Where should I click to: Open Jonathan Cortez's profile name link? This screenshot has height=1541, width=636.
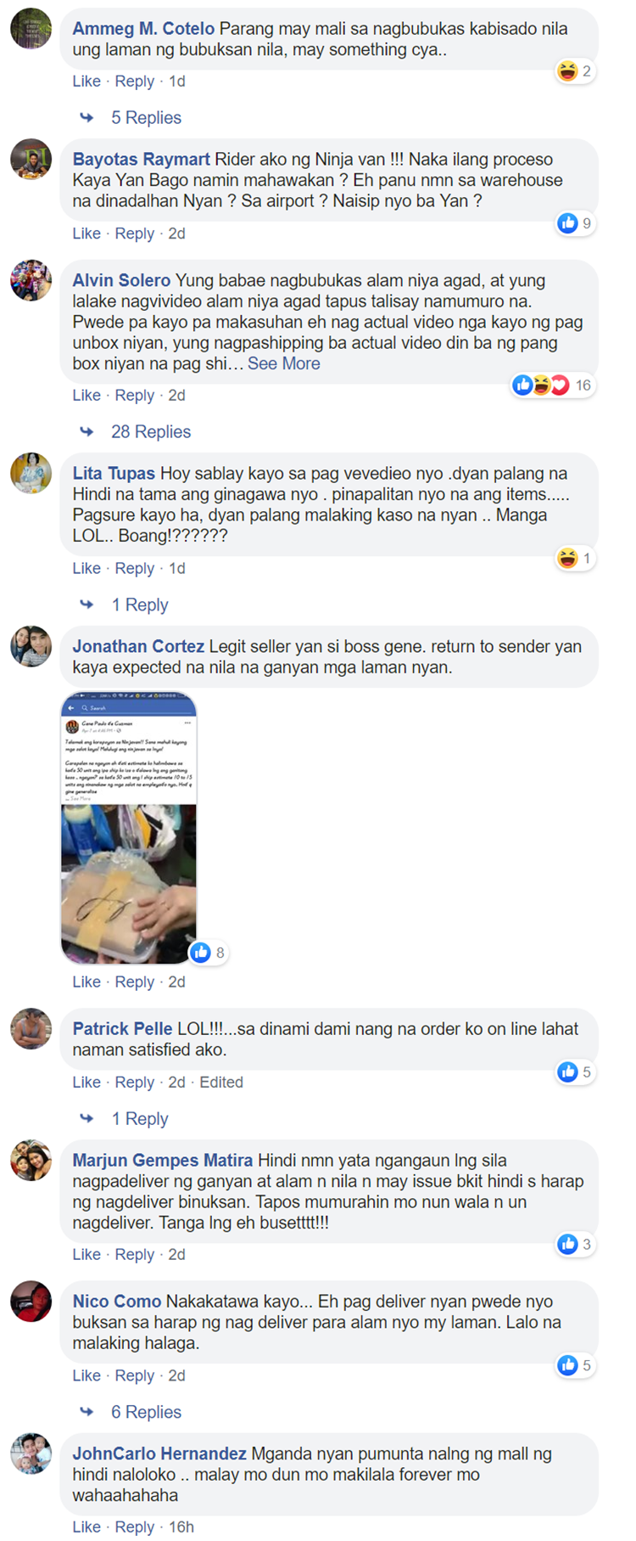138,646
